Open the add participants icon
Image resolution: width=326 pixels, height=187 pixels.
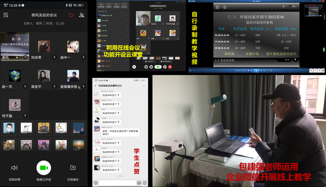pyautogui.click(x=82, y=15)
